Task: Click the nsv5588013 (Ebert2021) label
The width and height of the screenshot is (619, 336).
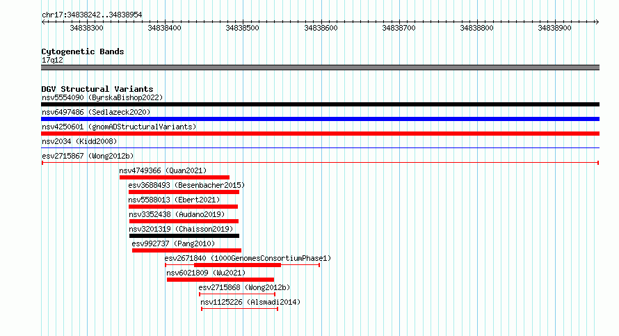Action: [x=174, y=200]
